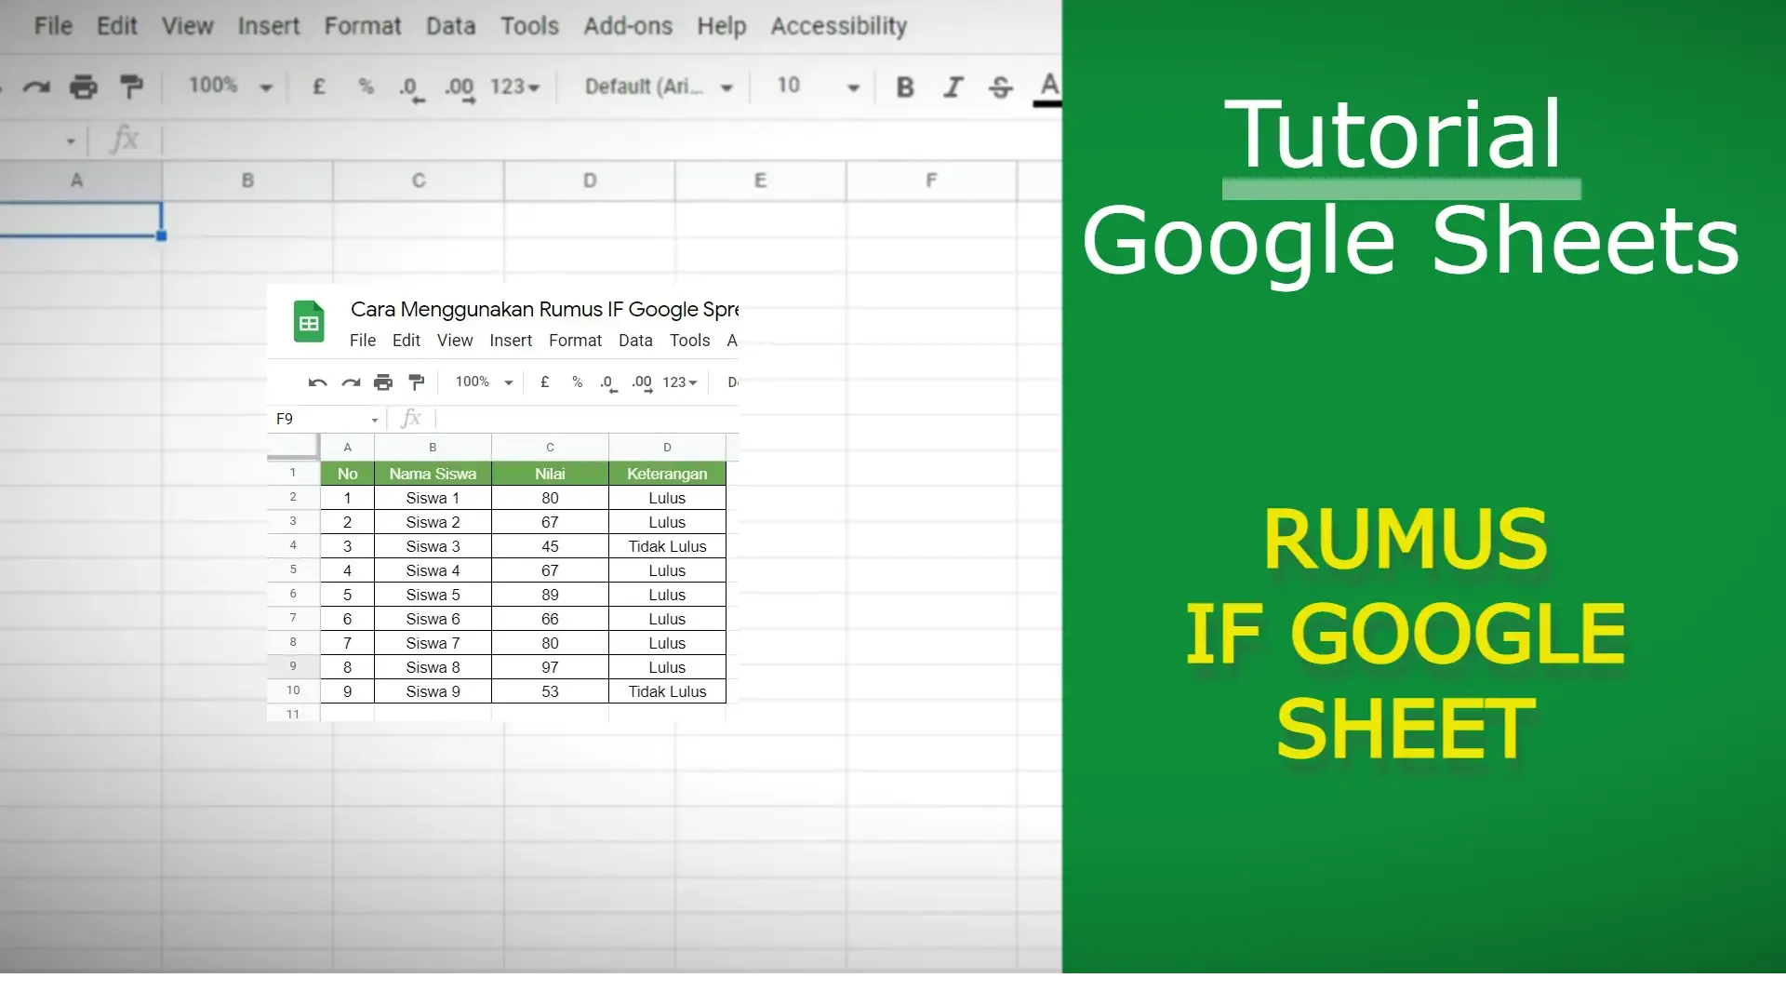The width and height of the screenshot is (1786, 1005).
Task: Click print icon in inset window toolbar
Action: click(x=383, y=382)
